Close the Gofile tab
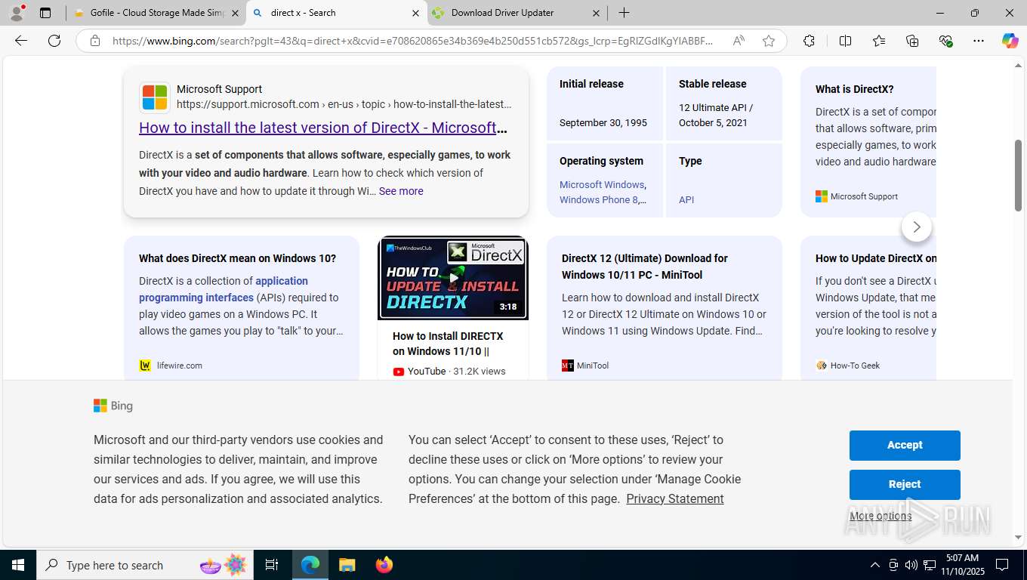Screen dimensions: 1027x580 click(235, 13)
